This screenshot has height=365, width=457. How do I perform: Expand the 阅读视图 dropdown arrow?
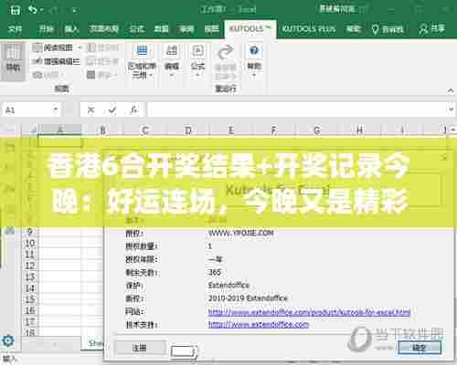[80, 47]
